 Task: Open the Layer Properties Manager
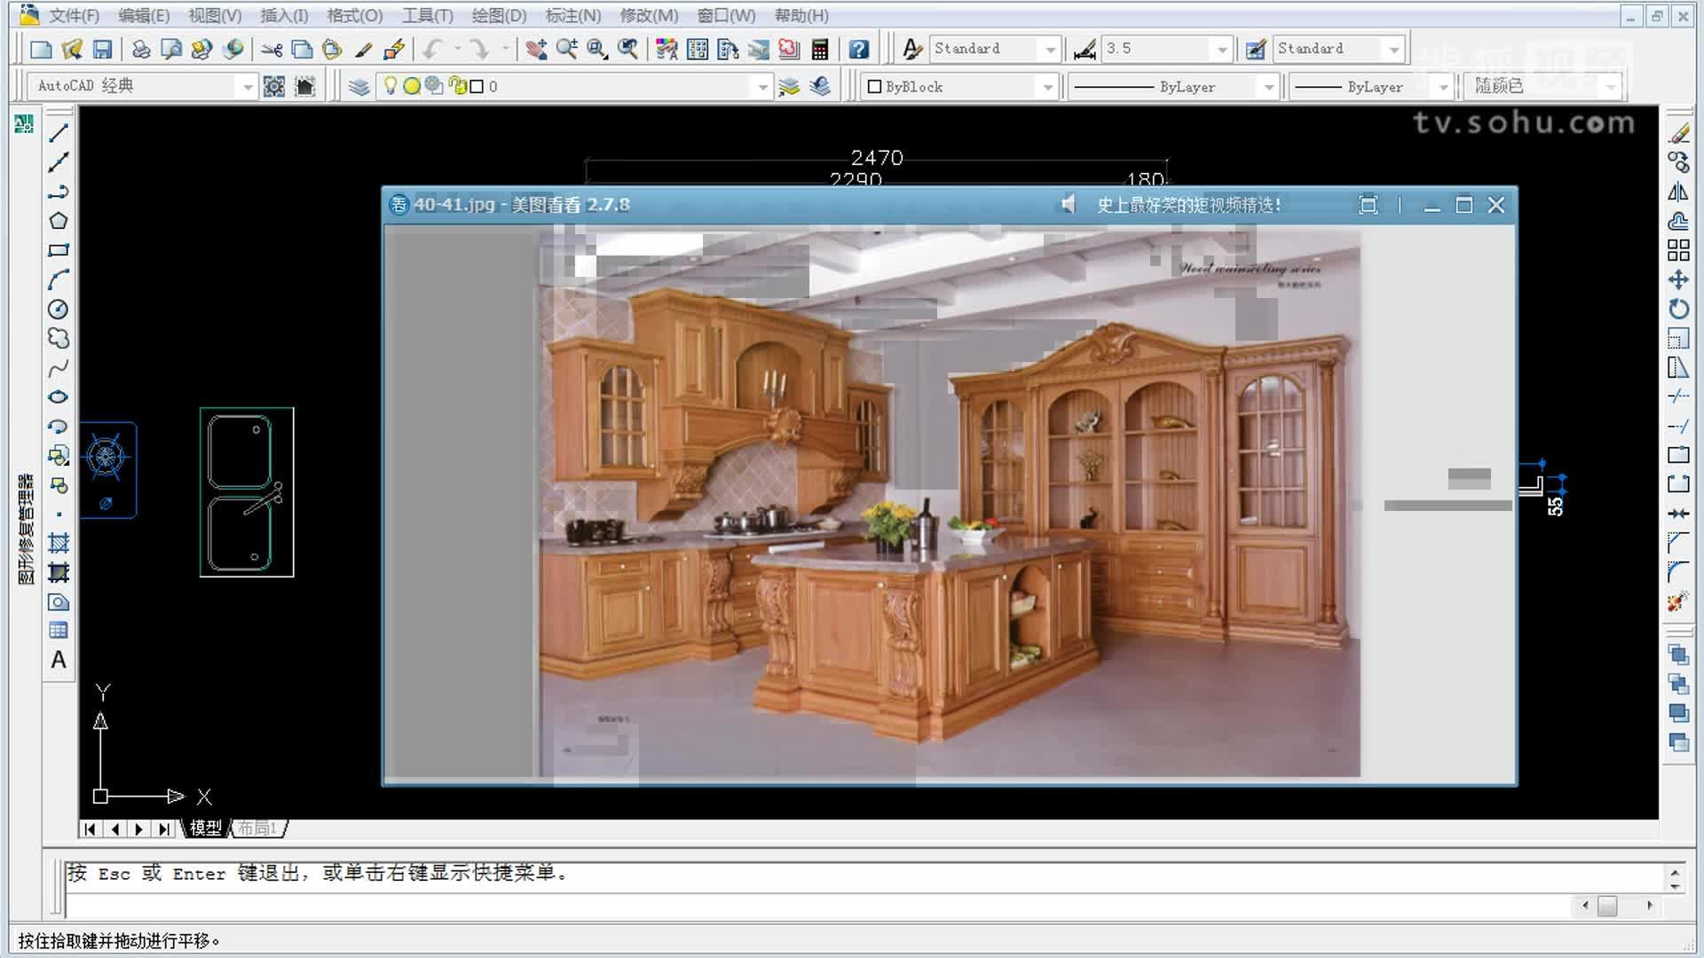359,86
